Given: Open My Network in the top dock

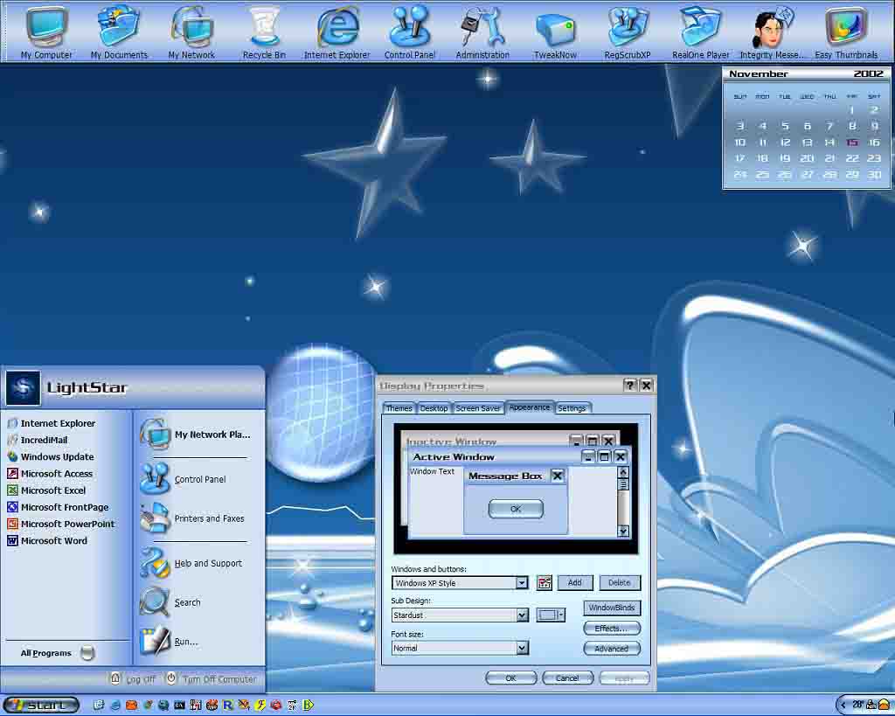Looking at the screenshot, I should coord(191,32).
